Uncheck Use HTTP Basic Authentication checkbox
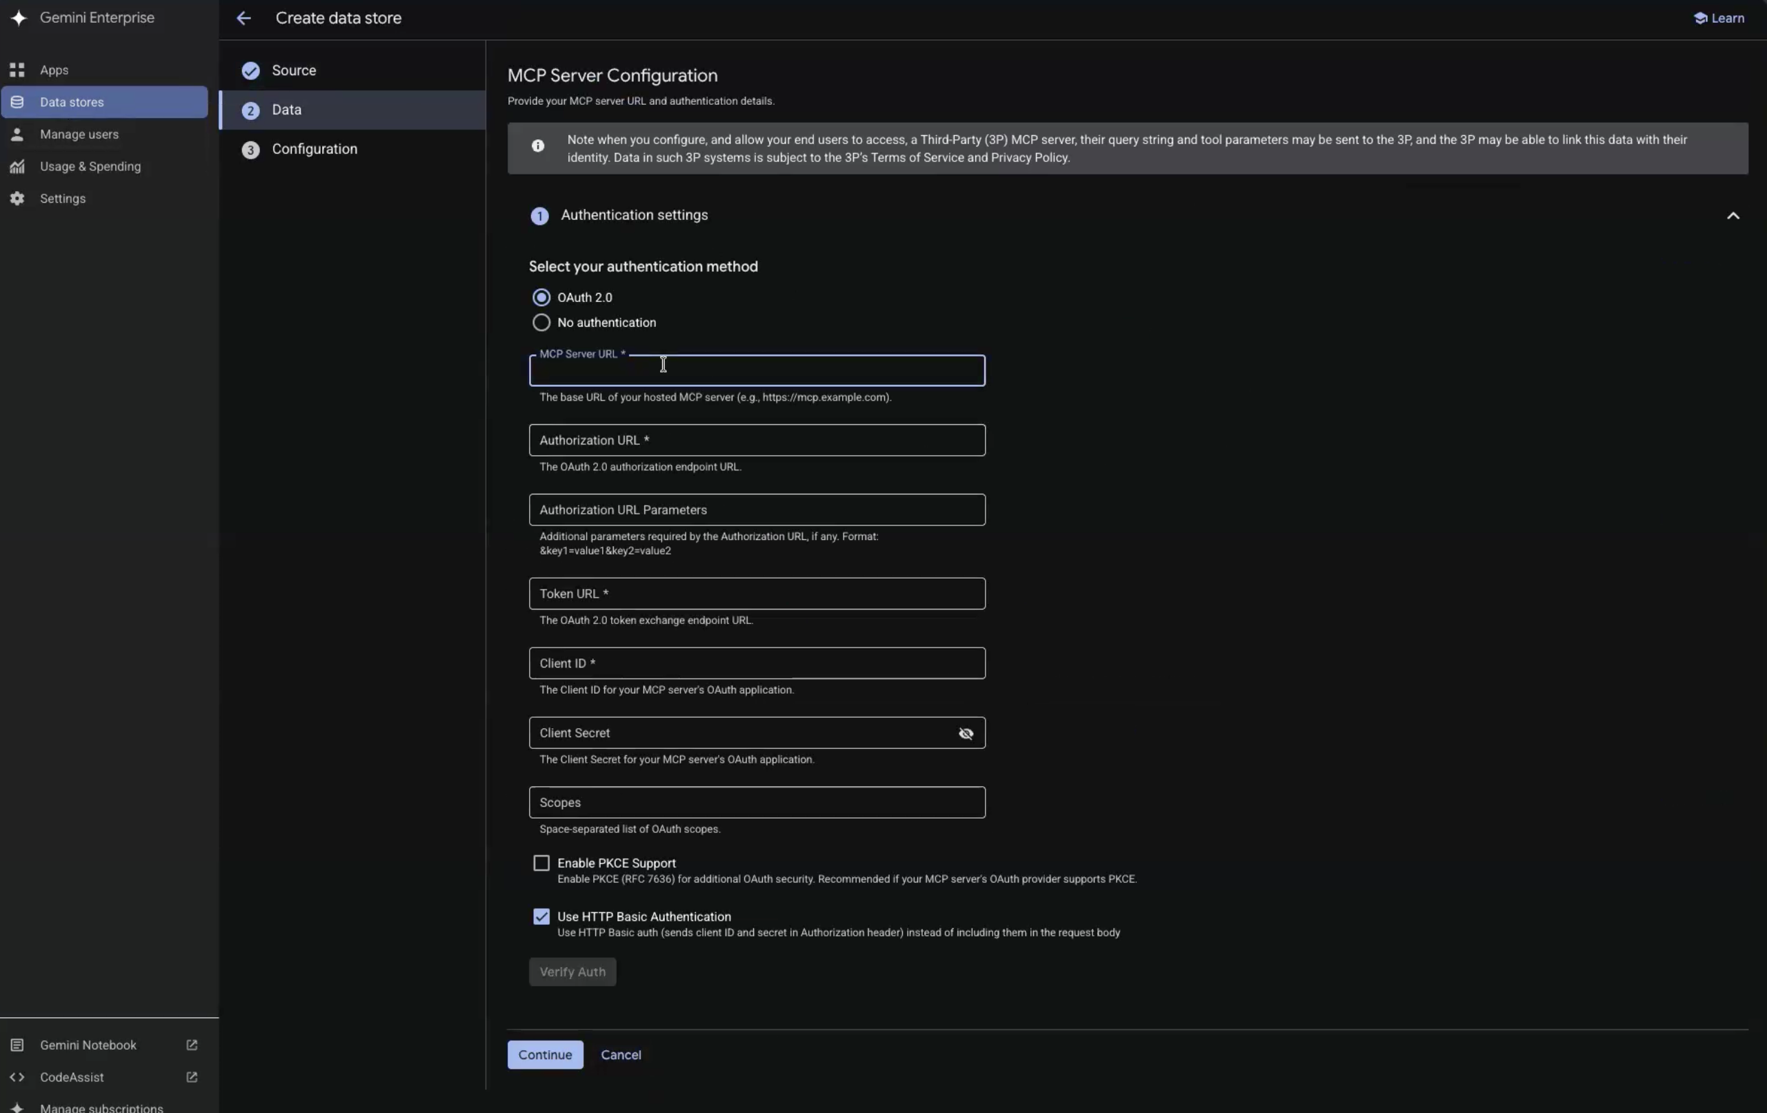This screenshot has height=1113, width=1767. click(541, 916)
